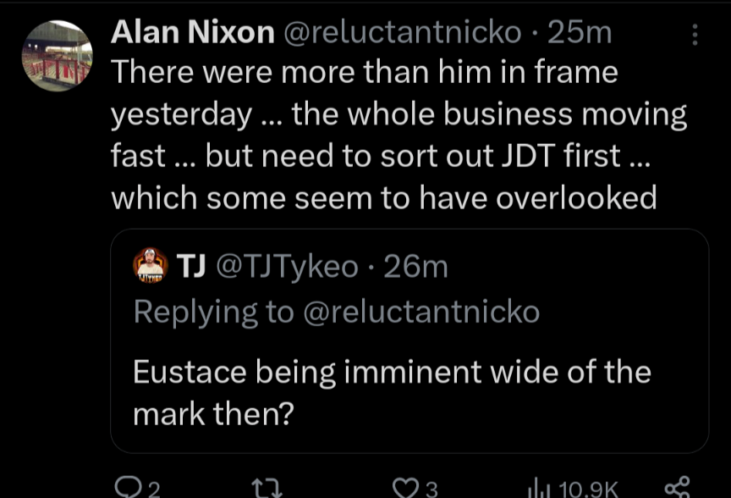Click the share icon

[677, 487]
